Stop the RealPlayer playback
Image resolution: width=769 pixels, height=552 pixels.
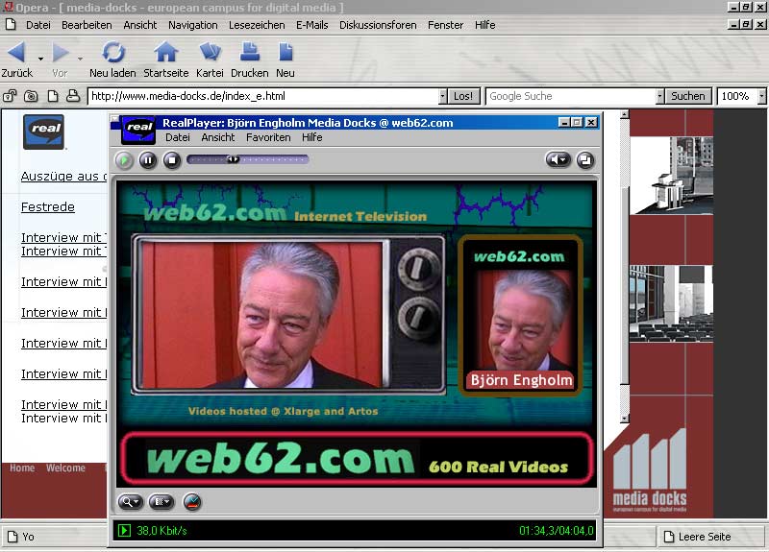(172, 160)
